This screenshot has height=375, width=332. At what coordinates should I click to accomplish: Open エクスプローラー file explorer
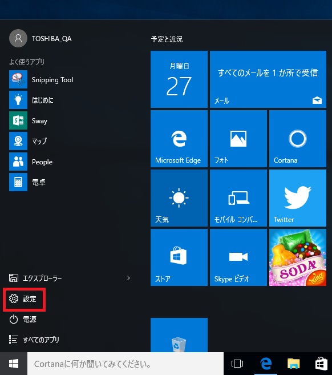[35, 278]
